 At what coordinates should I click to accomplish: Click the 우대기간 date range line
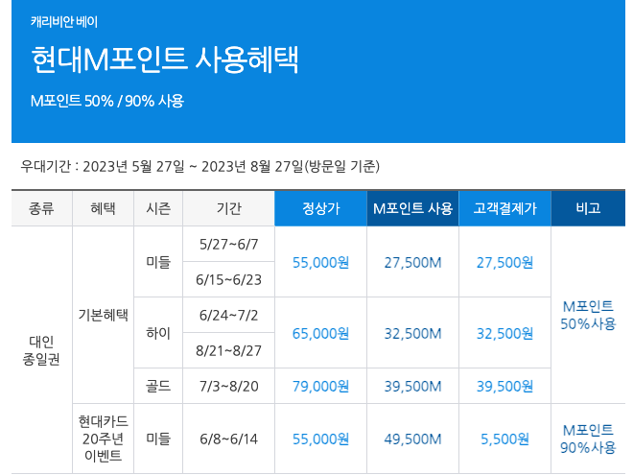point(199,166)
